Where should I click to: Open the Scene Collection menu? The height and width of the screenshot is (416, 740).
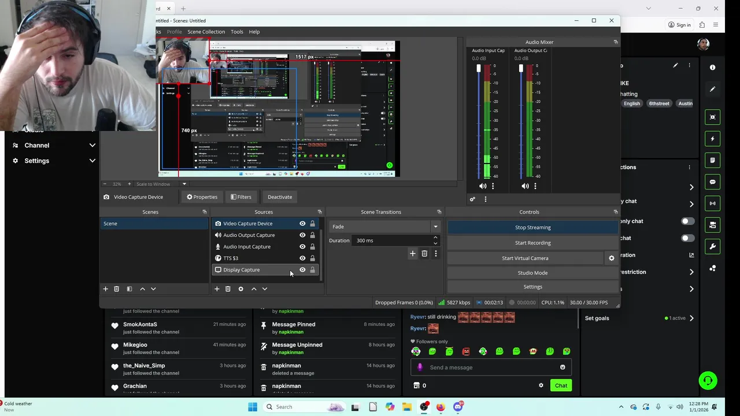(x=206, y=32)
